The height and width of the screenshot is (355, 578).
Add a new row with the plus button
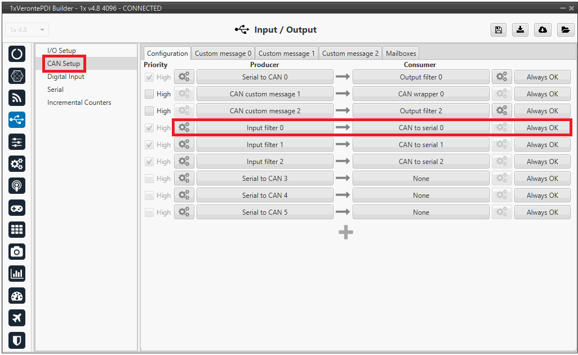click(x=346, y=232)
